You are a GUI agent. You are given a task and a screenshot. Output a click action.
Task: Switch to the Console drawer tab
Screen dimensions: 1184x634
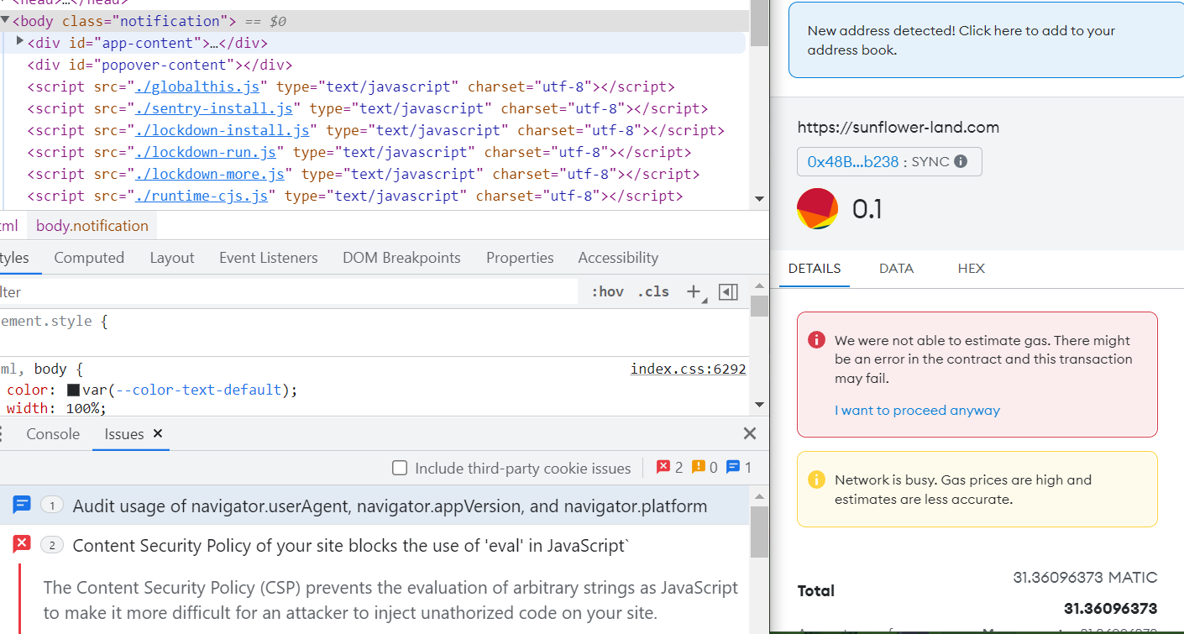(53, 434)
